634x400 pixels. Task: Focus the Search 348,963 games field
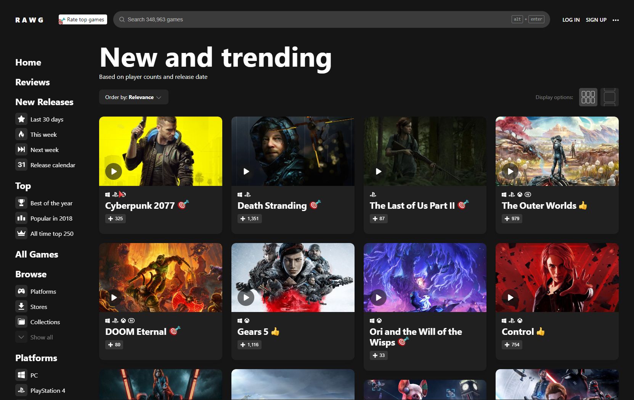331,19
